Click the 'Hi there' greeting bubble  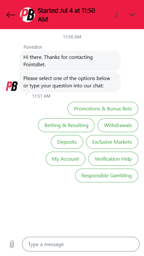(x=70, y=61)
